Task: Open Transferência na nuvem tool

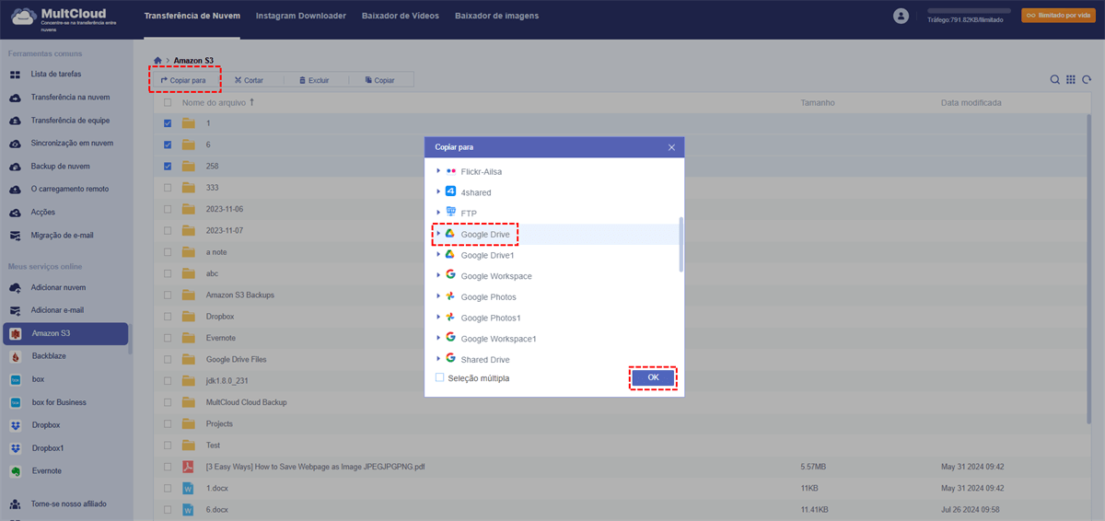Action: tap(70, 97)
